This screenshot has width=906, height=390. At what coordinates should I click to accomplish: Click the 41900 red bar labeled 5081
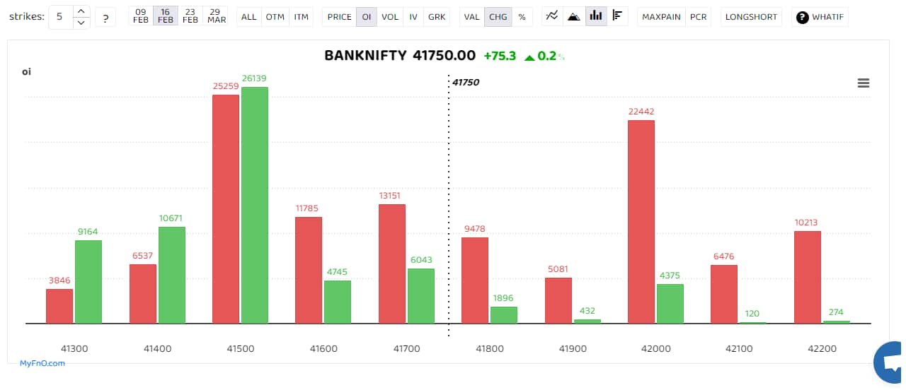coord(558,300)
